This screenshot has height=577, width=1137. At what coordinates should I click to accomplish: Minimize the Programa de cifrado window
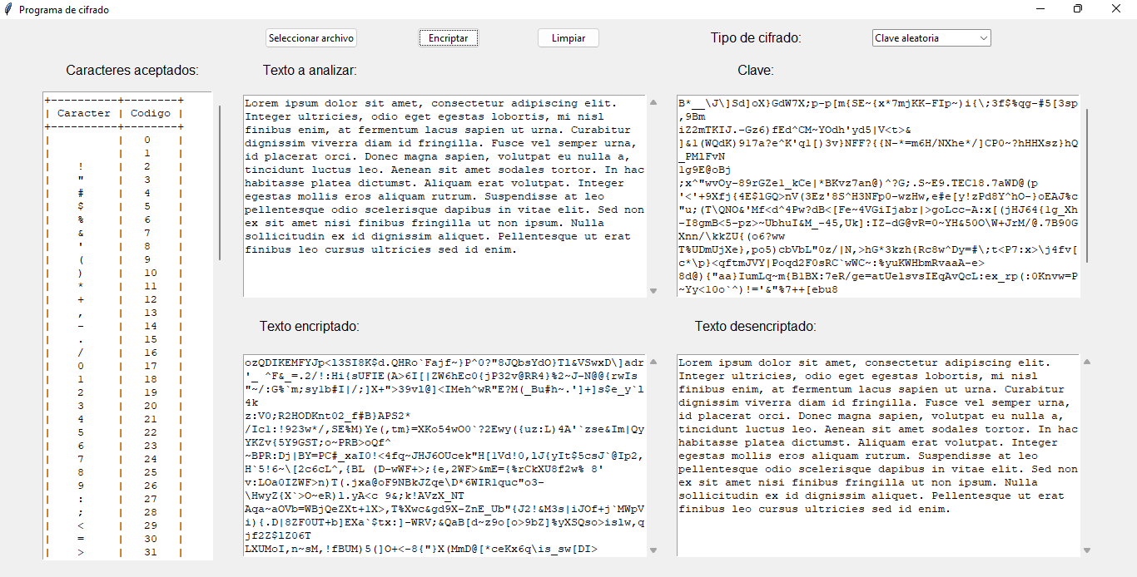(1040, 9)
